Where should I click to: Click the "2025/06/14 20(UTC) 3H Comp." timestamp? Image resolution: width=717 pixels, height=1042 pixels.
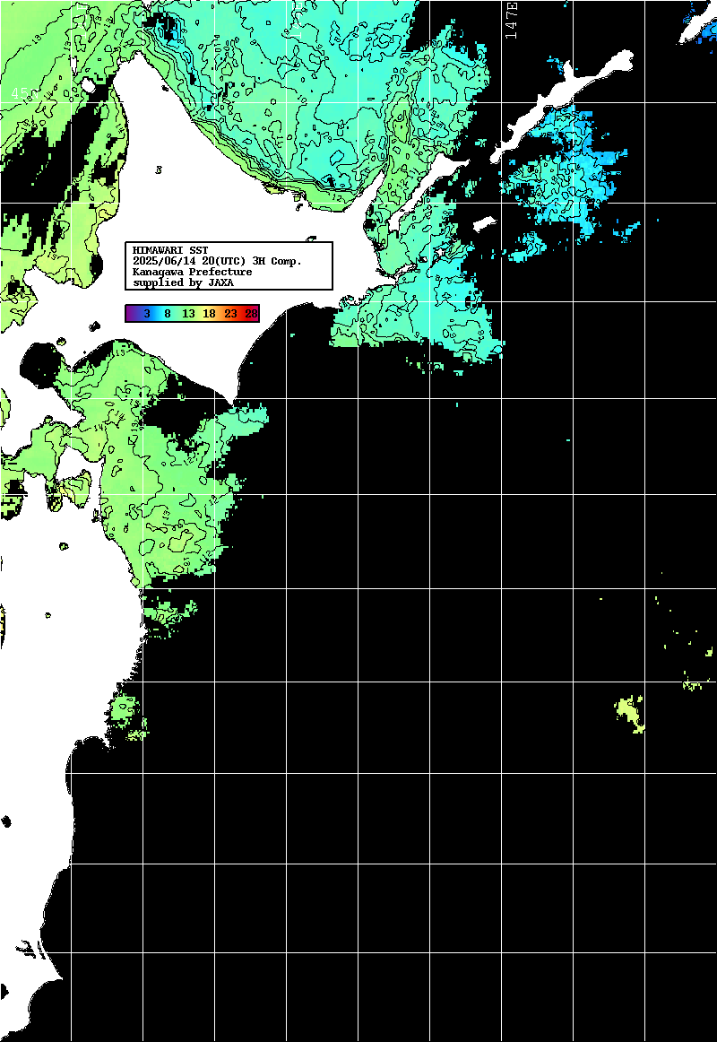(x=217, y=261)
